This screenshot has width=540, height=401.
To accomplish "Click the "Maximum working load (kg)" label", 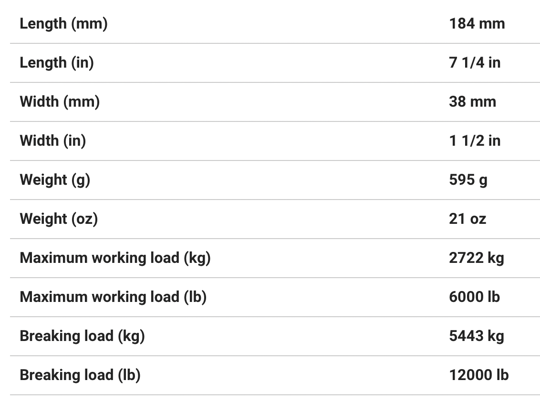I will [115, 258].
